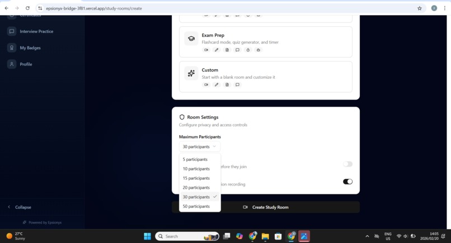Image resolution: width=451 pixels, height=243 pixels.
Task: Open Profile person icon in sidebar
Action: [x=12, y=64]
